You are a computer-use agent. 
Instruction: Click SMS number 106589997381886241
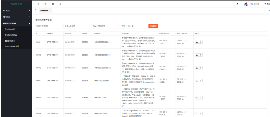point(102,42)
